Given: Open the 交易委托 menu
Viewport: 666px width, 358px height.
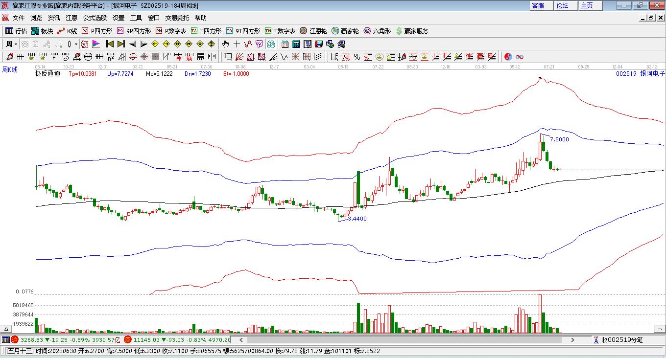Looking at the screenshot, I should (177, 18).
